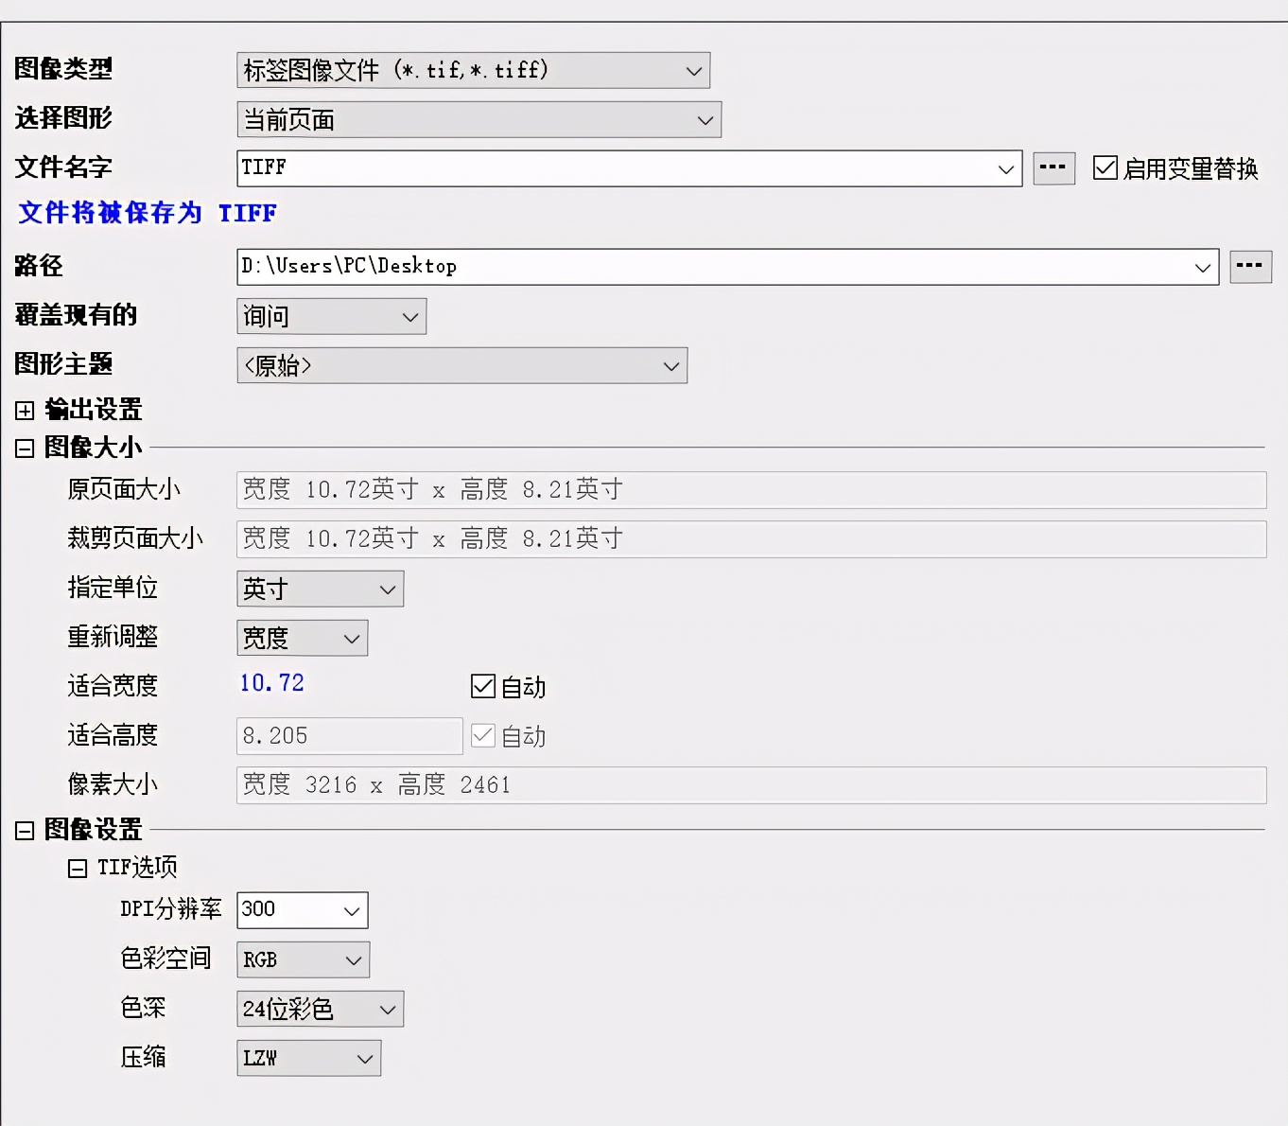The image size is (1288, 1126).
Task: Open the 色深 dropdown showing 24位彩色
Action: coord(320,1009)
